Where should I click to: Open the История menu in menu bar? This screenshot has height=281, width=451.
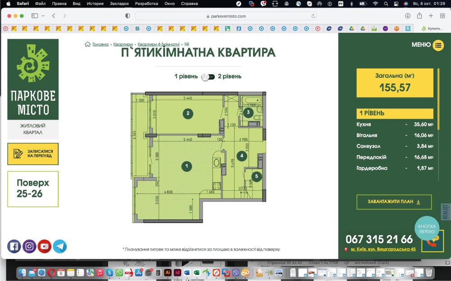pyautogui.click(x=95, y=4)
